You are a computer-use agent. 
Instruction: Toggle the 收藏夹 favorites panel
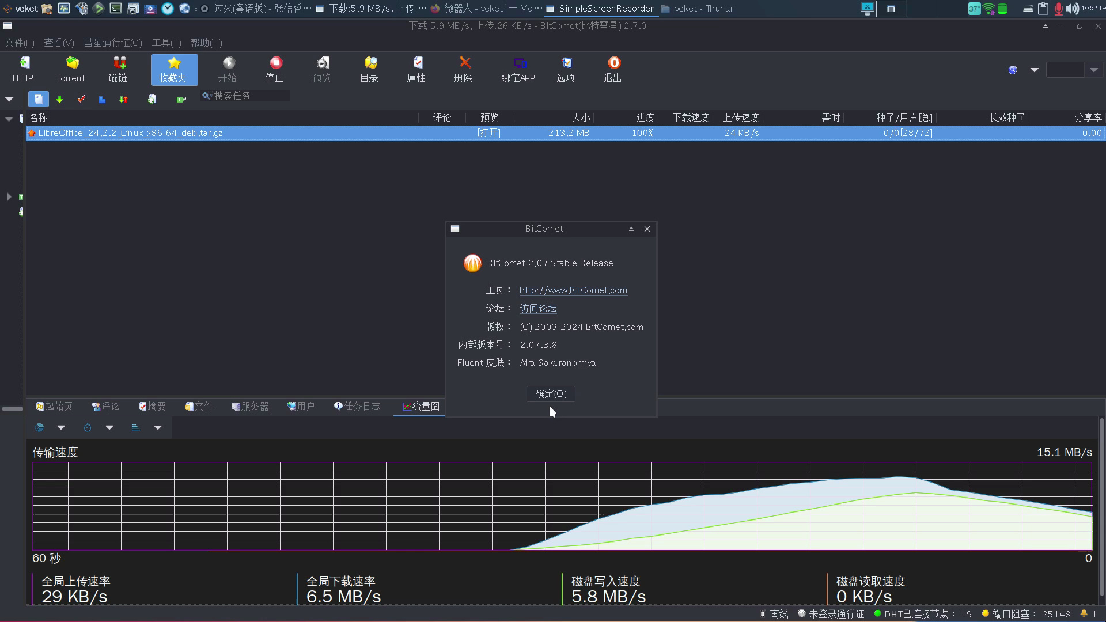[175, 70]
